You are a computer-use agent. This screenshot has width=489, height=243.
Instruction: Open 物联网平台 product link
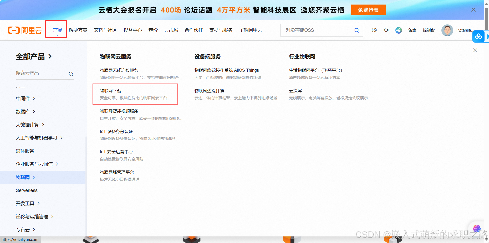tap(111, 91)
